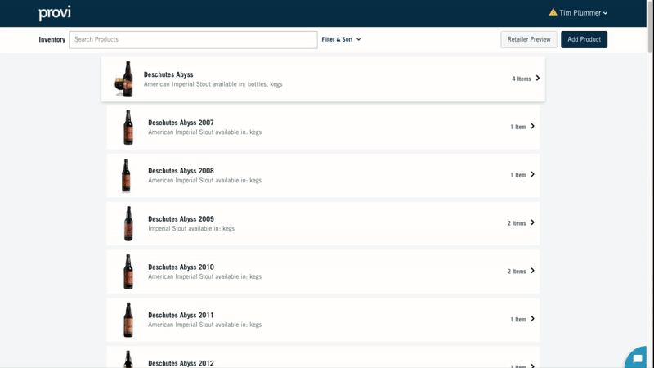
Task: Click the Deschutes Abyss 2007 bottle thumbnail
Action: pyautogui.click(x=128, y=128)
